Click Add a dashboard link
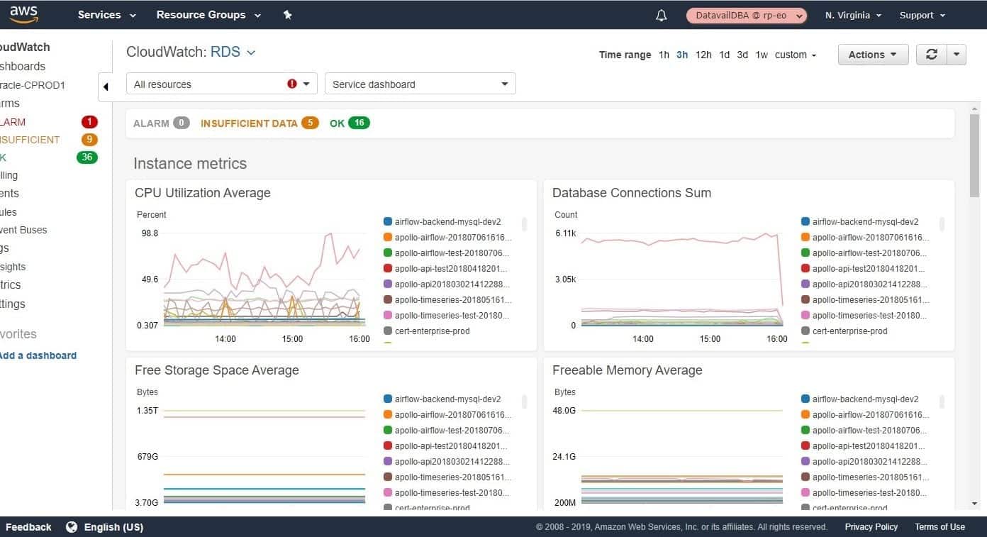This screenshot has height=537, width=987. pos(38,355)
